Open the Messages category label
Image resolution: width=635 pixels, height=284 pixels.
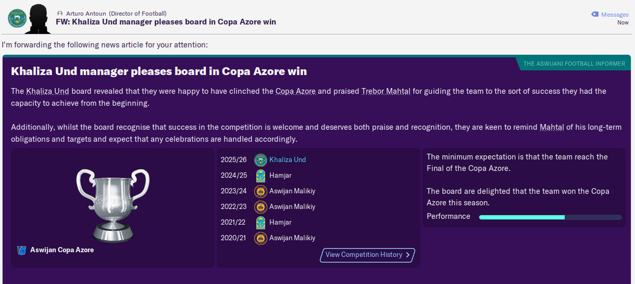point(615,15)
